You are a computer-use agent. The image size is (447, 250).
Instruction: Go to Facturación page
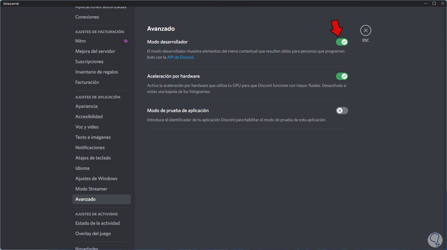click(87, 82)
